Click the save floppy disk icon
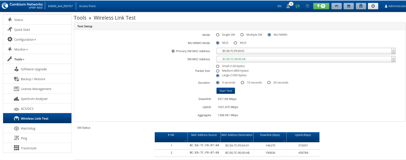The width and height of the screenshot is (406, 160). point(349,6)
